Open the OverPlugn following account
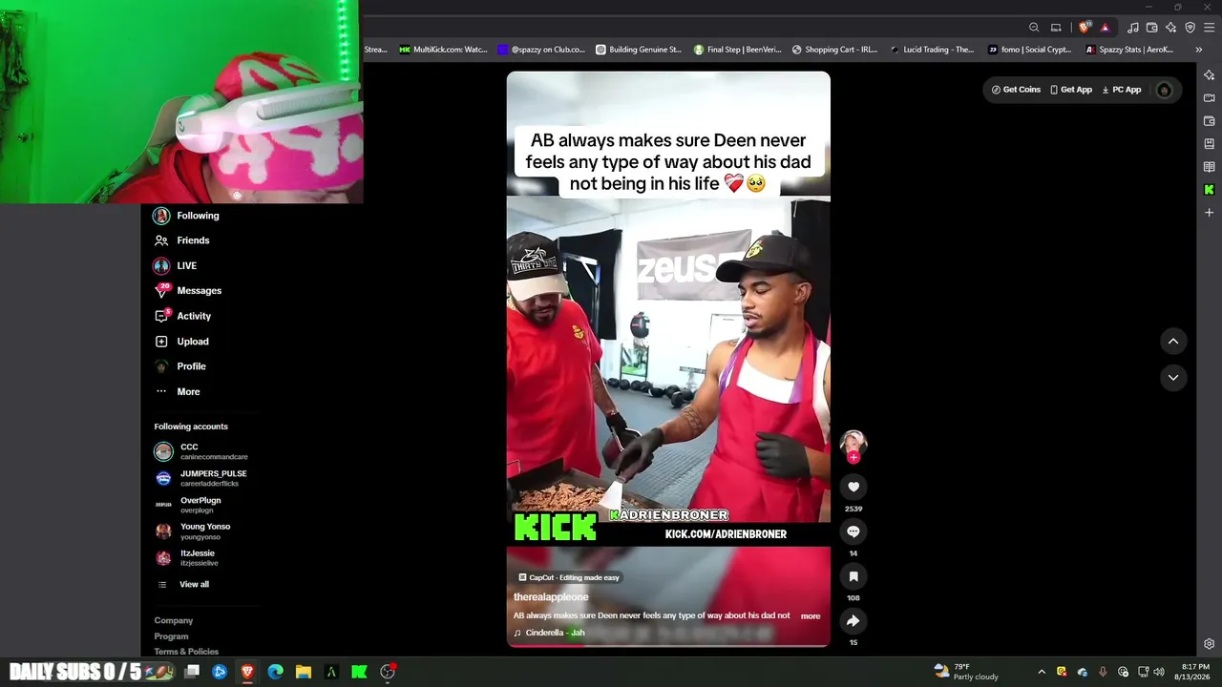Image resolution: width=1222 pixels, height=687 pixels. pyautogui.click(x=188, y=505)
